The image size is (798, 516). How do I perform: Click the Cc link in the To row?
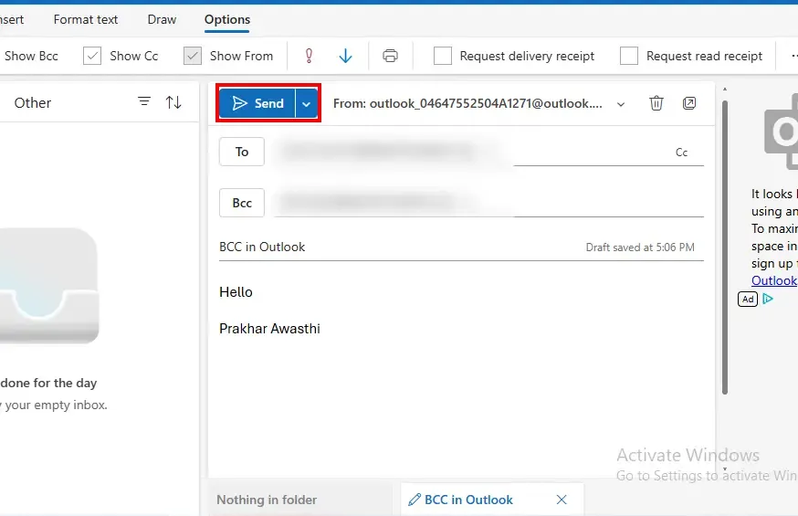(x=681, y=153)
